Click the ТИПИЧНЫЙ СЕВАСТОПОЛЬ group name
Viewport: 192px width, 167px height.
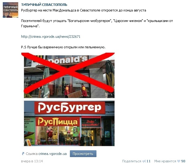click(x=44, y=5)
